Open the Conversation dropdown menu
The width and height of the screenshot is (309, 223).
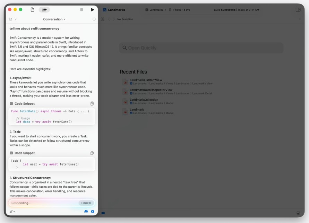click(x=54, y=19)
